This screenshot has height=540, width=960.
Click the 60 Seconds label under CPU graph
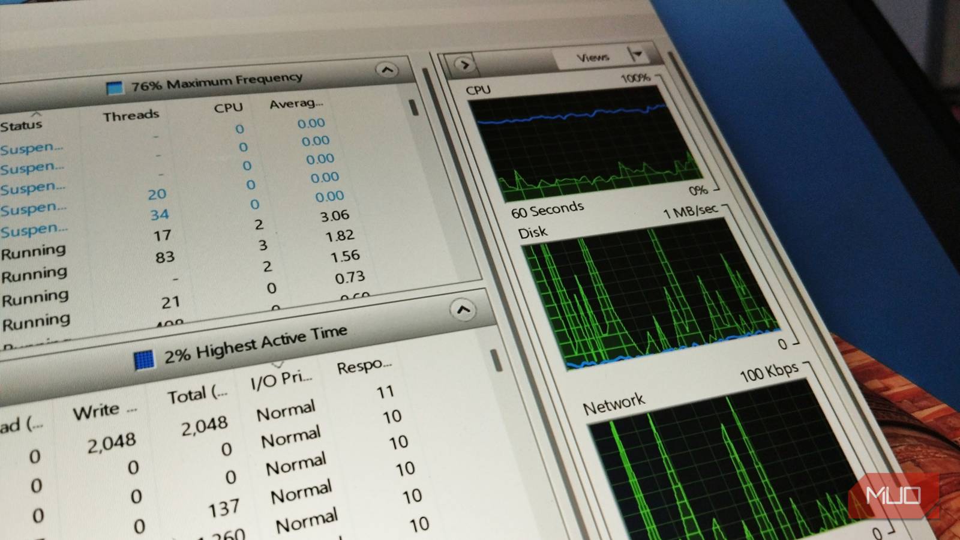[x=547, y=210]
